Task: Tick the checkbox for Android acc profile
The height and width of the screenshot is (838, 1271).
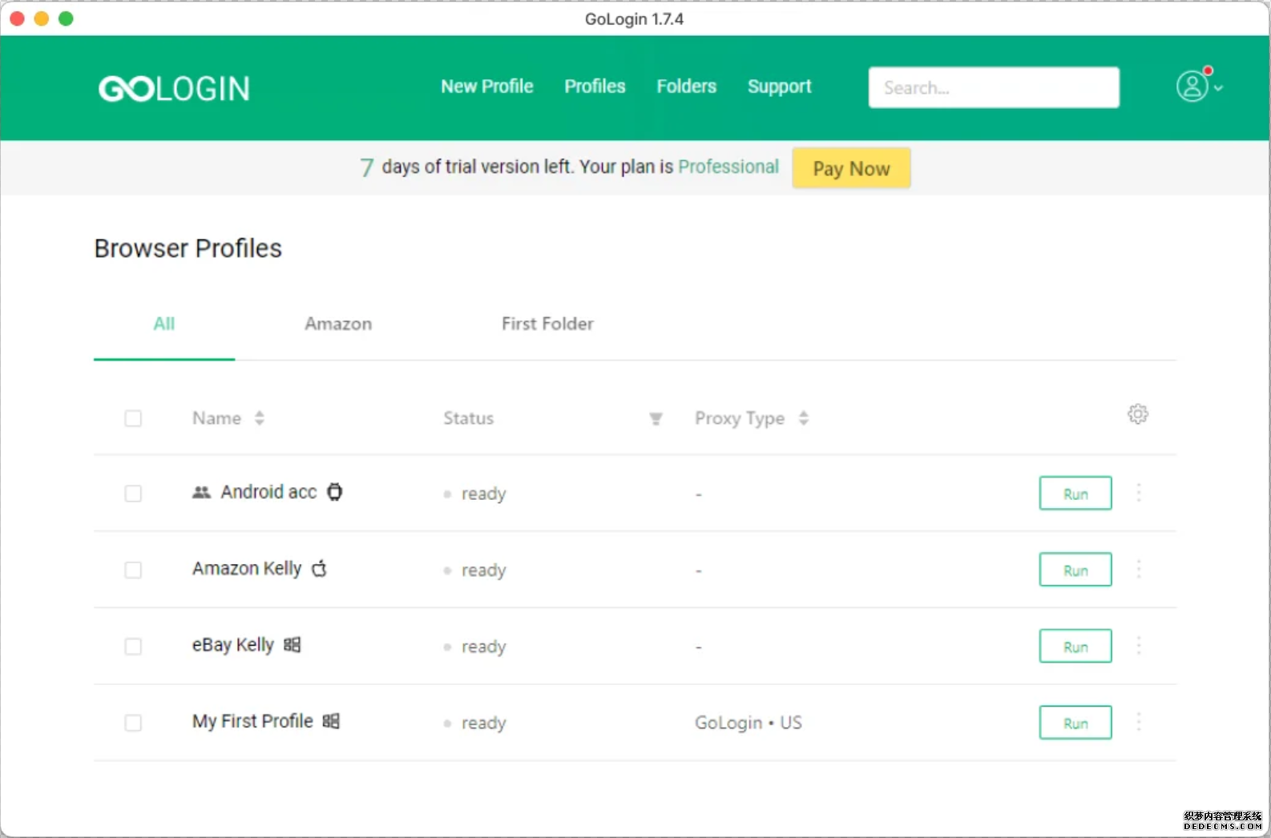Action: (x=133, y=494)
